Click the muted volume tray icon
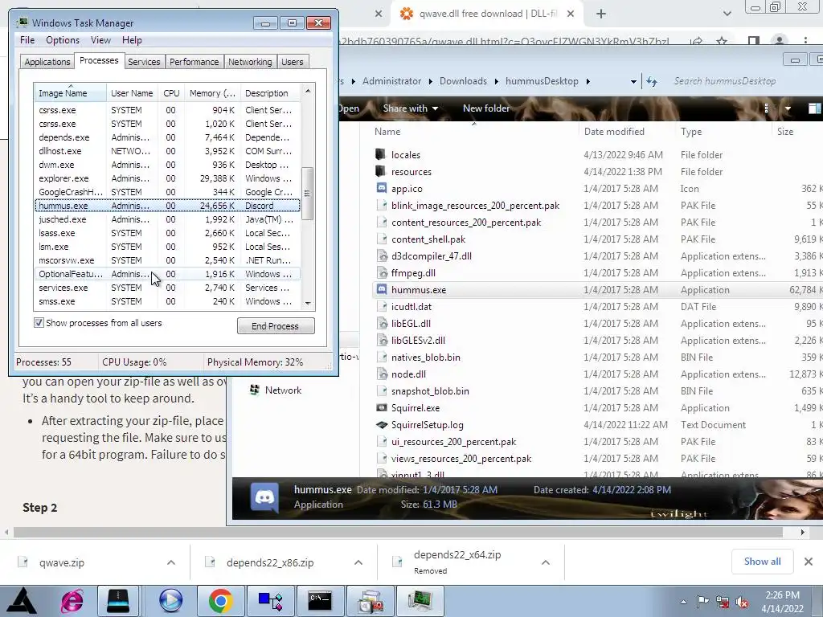The height and width of the screenshot is (617, 823). point(742,602)
